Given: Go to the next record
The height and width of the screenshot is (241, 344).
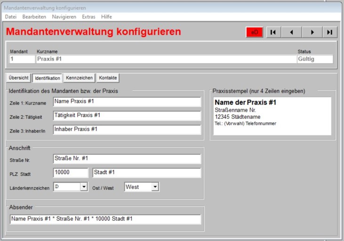Looking at the screenshot, I should pos(311,32).
